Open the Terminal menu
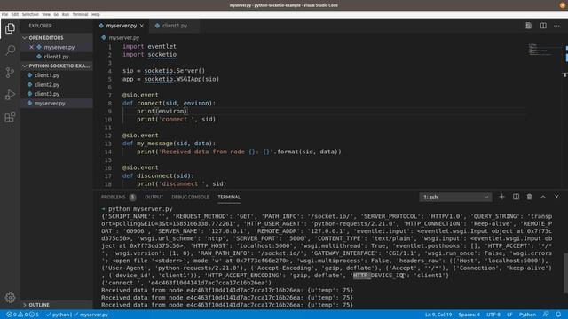This screenshot has width=568, height=319. [x=80, y=14]
